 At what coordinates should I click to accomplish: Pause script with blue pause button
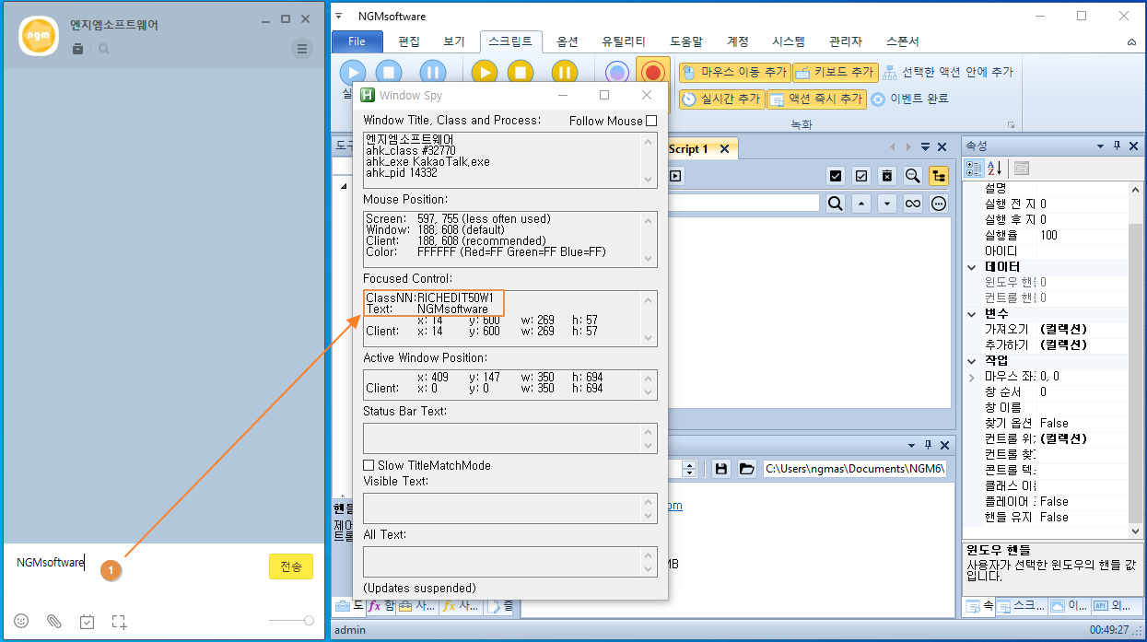[x=433, y=73]
